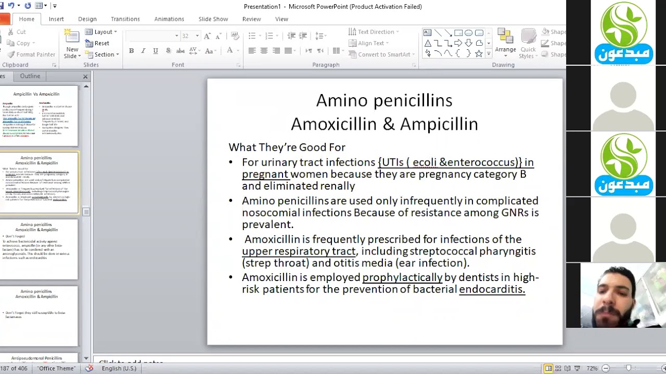Select the Oval shape in shapes gallery

(x=469, y=33)
